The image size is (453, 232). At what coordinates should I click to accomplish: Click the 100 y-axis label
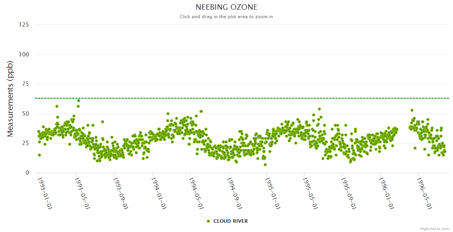[x=24, y=55]
